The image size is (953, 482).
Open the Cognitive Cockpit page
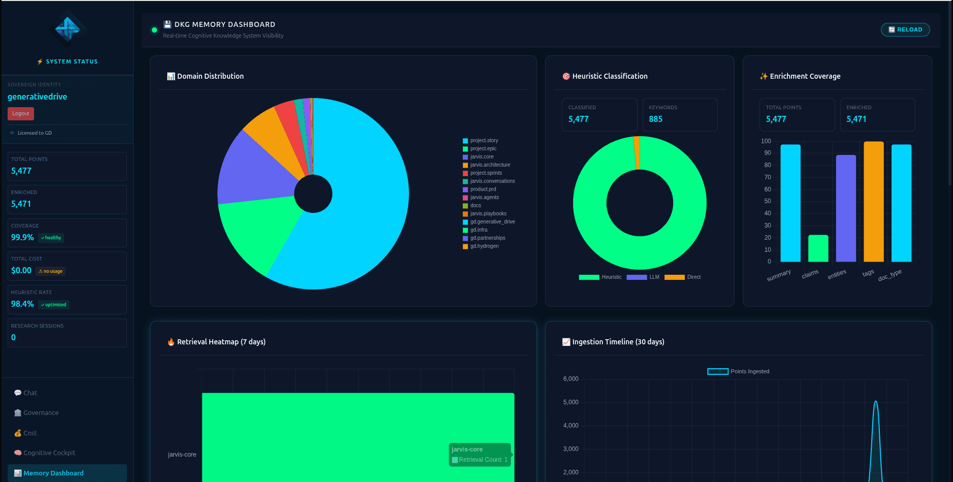[49, 453]
